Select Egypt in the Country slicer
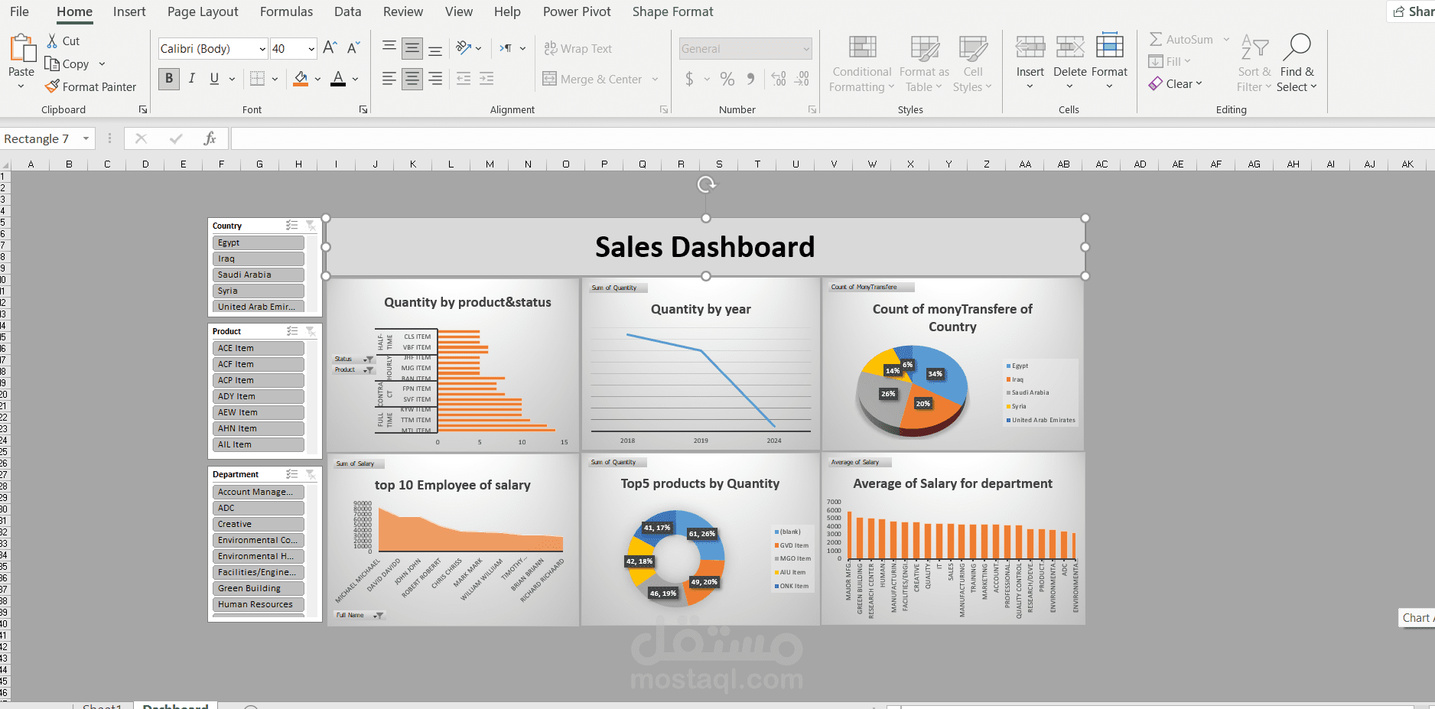Screen dimensions: 1435x709 point(258,242)
